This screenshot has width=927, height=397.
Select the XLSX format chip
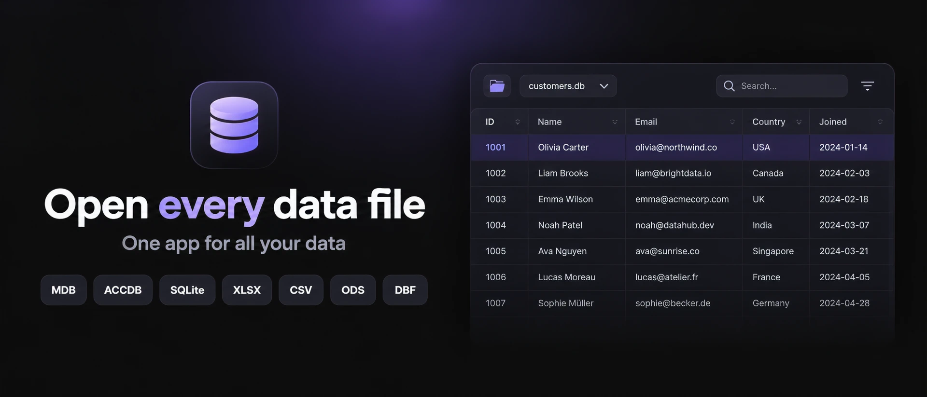point(247,290)
